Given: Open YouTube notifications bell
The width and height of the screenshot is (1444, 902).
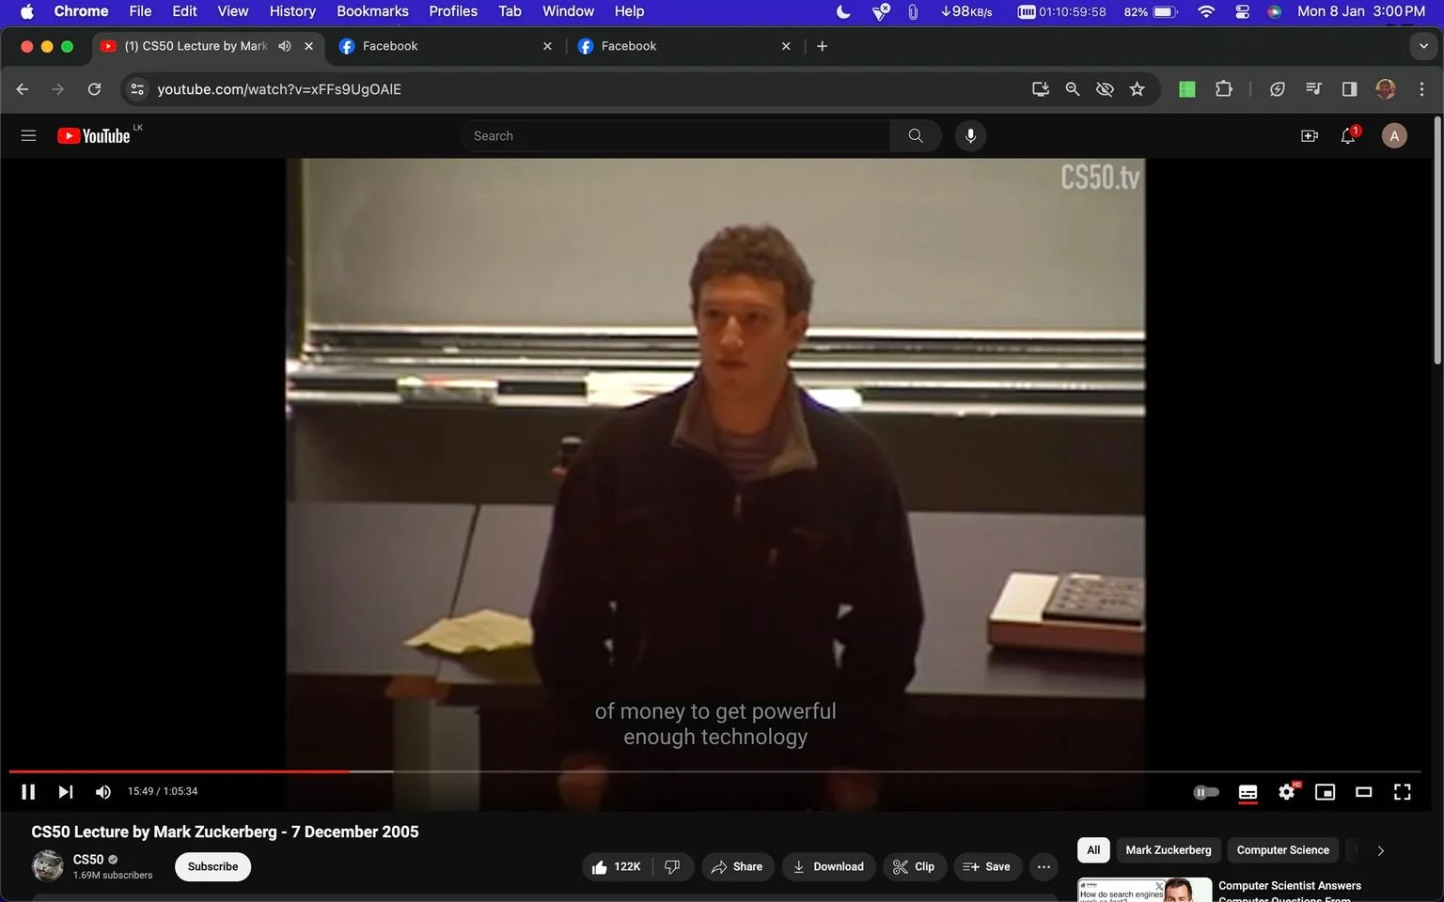Looking at the screenshot, I should [x=1347, y=135].
